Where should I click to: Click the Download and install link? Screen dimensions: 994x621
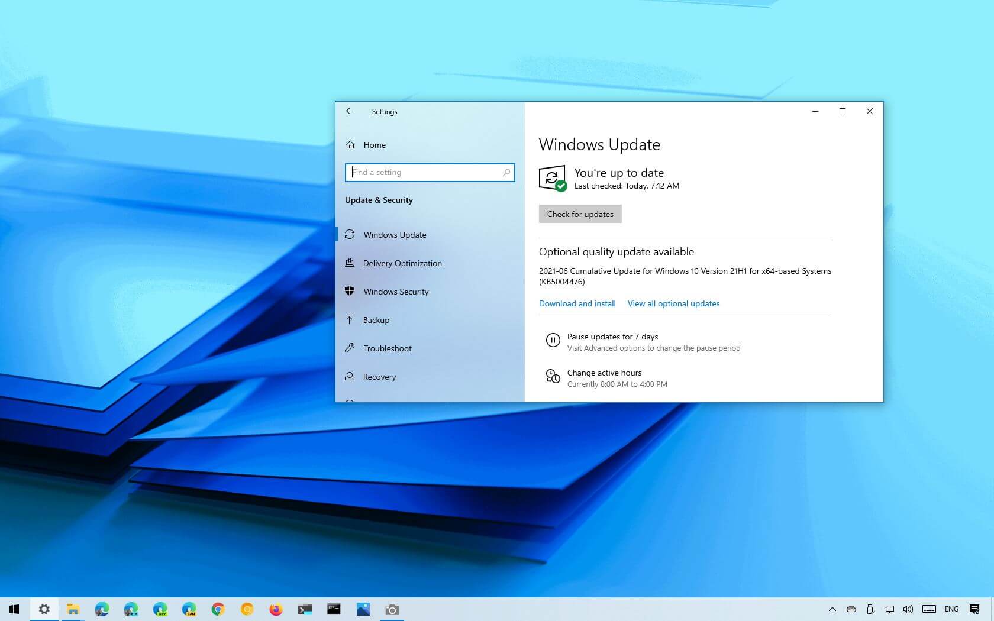577,303
